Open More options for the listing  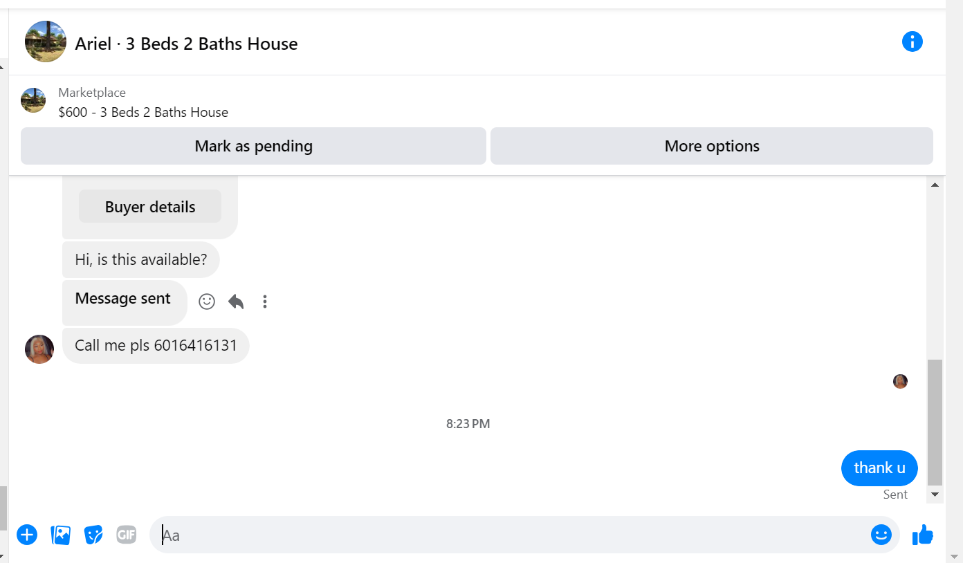coord(712,146)
